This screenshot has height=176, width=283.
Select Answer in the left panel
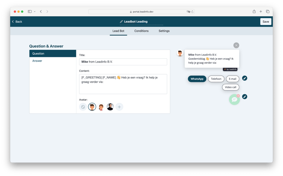(x=37, y=61)
